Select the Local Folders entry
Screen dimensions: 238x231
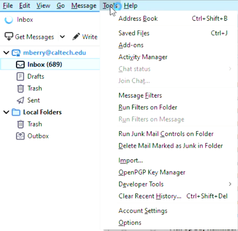[42, 112]
